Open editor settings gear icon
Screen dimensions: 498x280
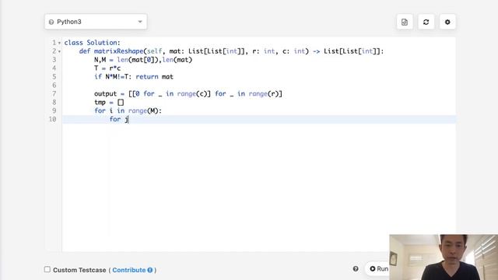point(447,22)
